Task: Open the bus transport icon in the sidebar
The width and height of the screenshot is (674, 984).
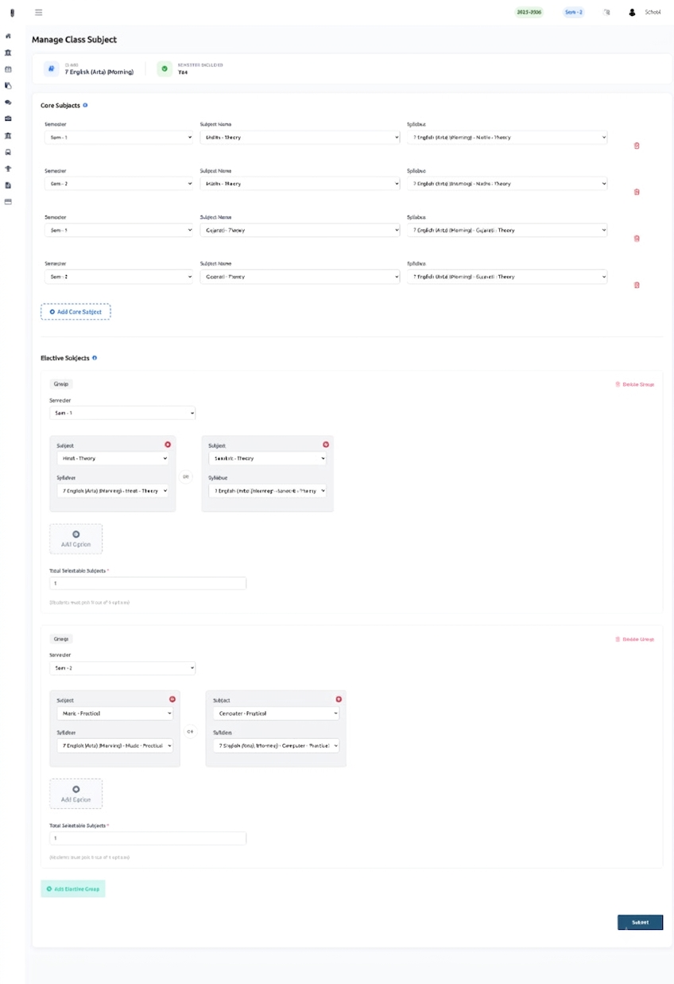Action: (8, 152)
